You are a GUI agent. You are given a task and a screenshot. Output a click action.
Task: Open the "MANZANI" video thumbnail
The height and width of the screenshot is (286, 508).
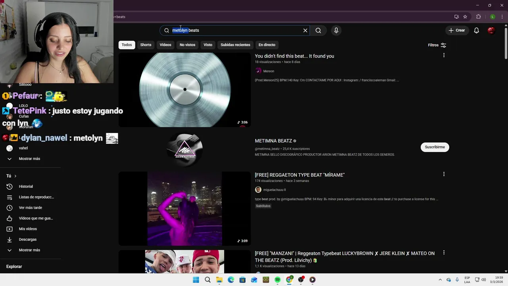pyautogui.click(x=185, y=261)
